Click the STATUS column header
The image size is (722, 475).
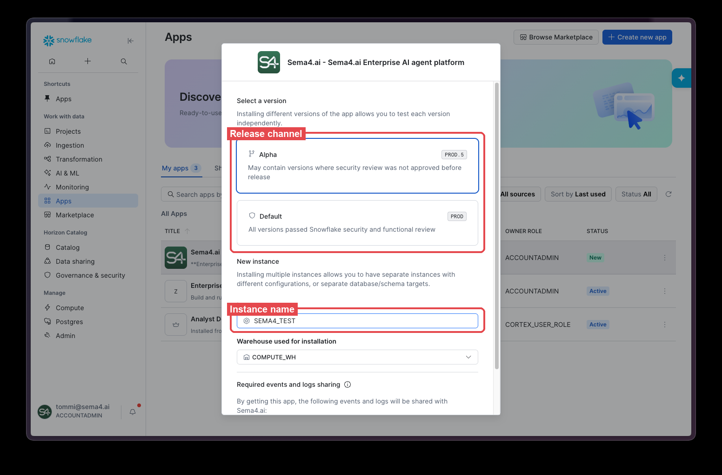point(597,231)
